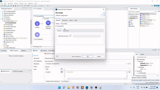
Task: Select Choice (Core) in palette
Action: coord(144,26)
